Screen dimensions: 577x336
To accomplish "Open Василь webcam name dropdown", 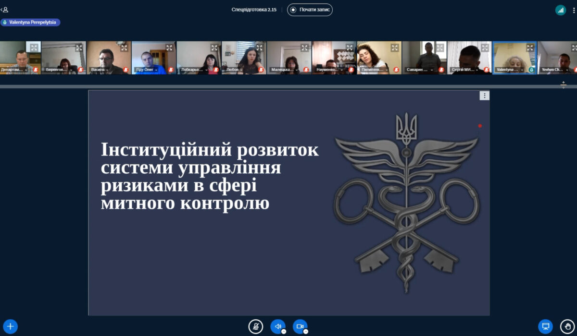I will (100, 70).
